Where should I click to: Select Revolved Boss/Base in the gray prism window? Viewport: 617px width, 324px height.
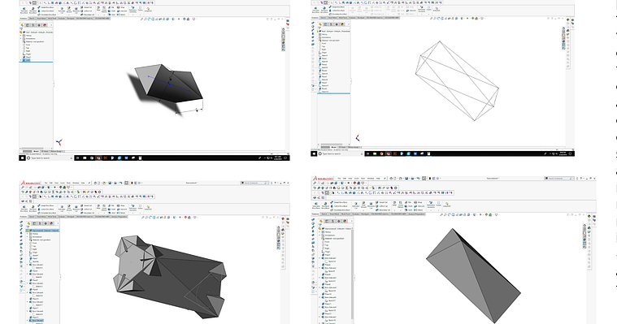(x=325, y=205)
